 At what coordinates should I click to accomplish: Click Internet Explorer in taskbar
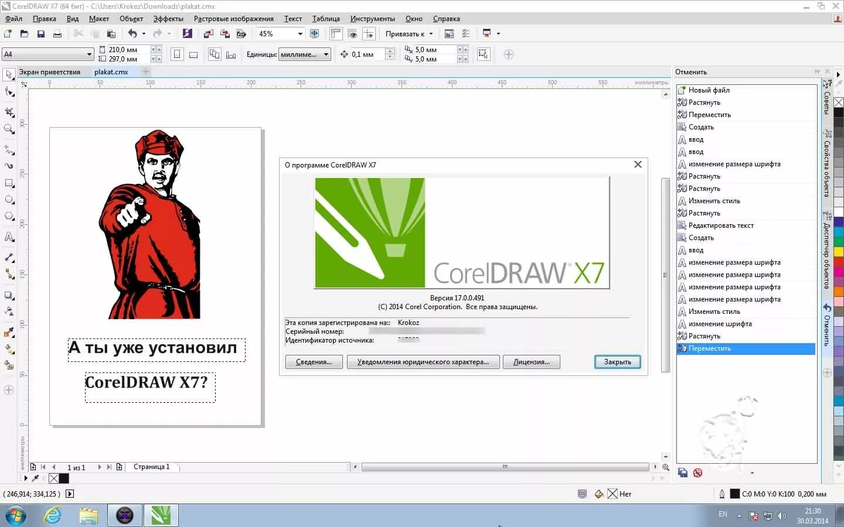[x=53, y=515]
